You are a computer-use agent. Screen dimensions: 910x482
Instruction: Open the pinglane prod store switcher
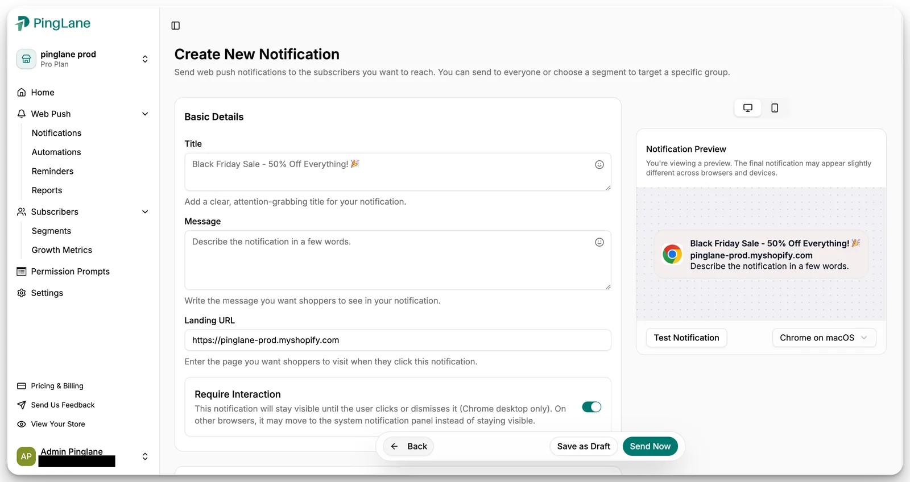tap(145, 59)
